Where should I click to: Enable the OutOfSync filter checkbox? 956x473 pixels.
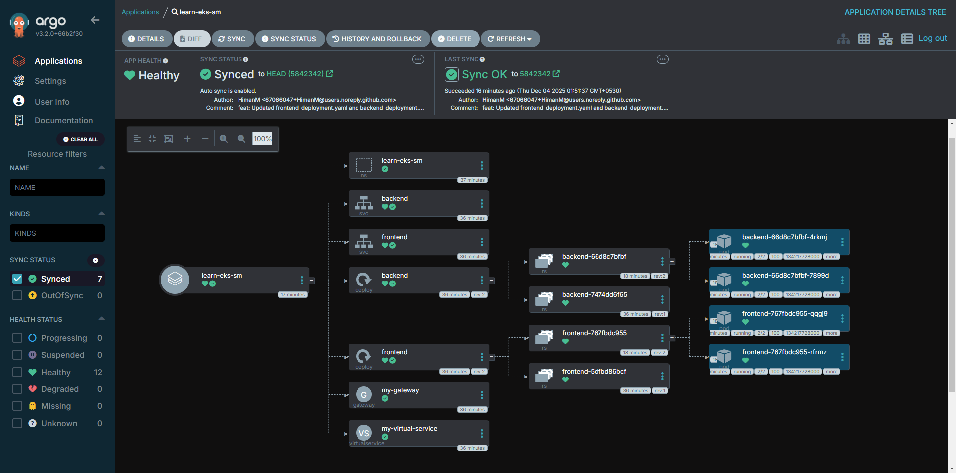[x=17, y=295]
